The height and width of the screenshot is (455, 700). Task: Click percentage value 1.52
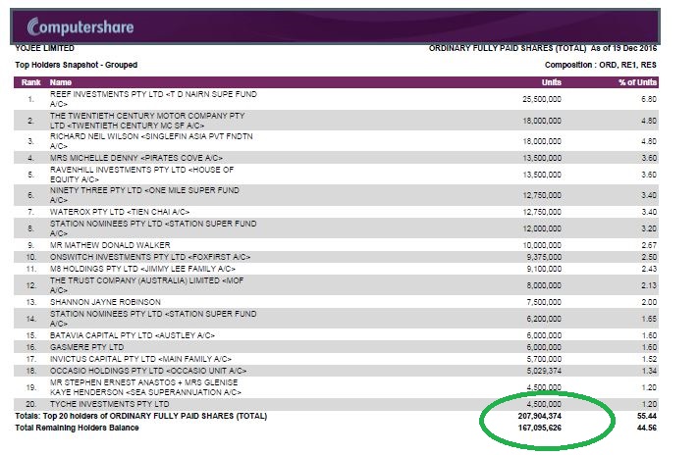[x=649, y=359]
